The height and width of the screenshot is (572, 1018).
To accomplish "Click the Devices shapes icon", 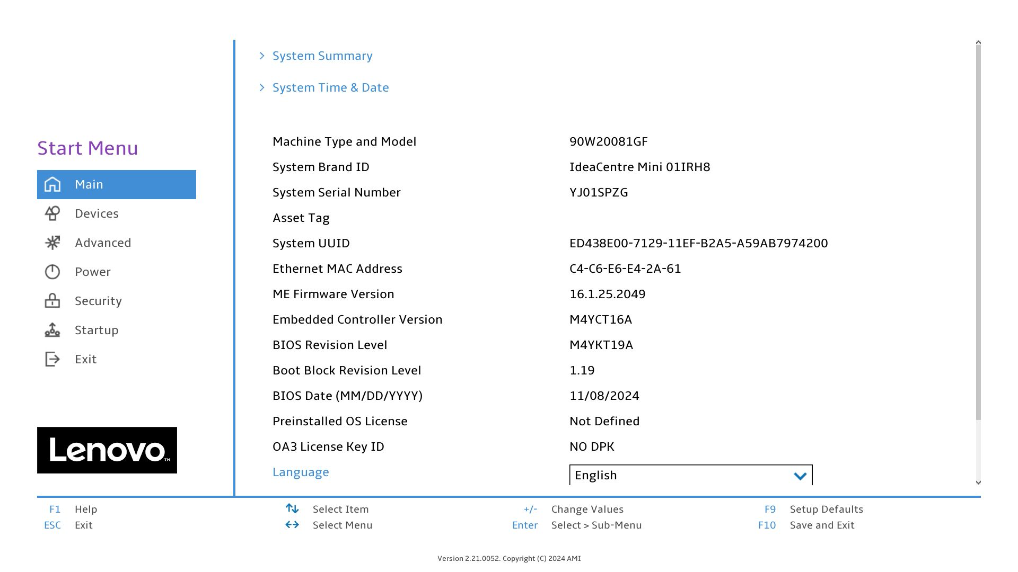I will point(52,213).
